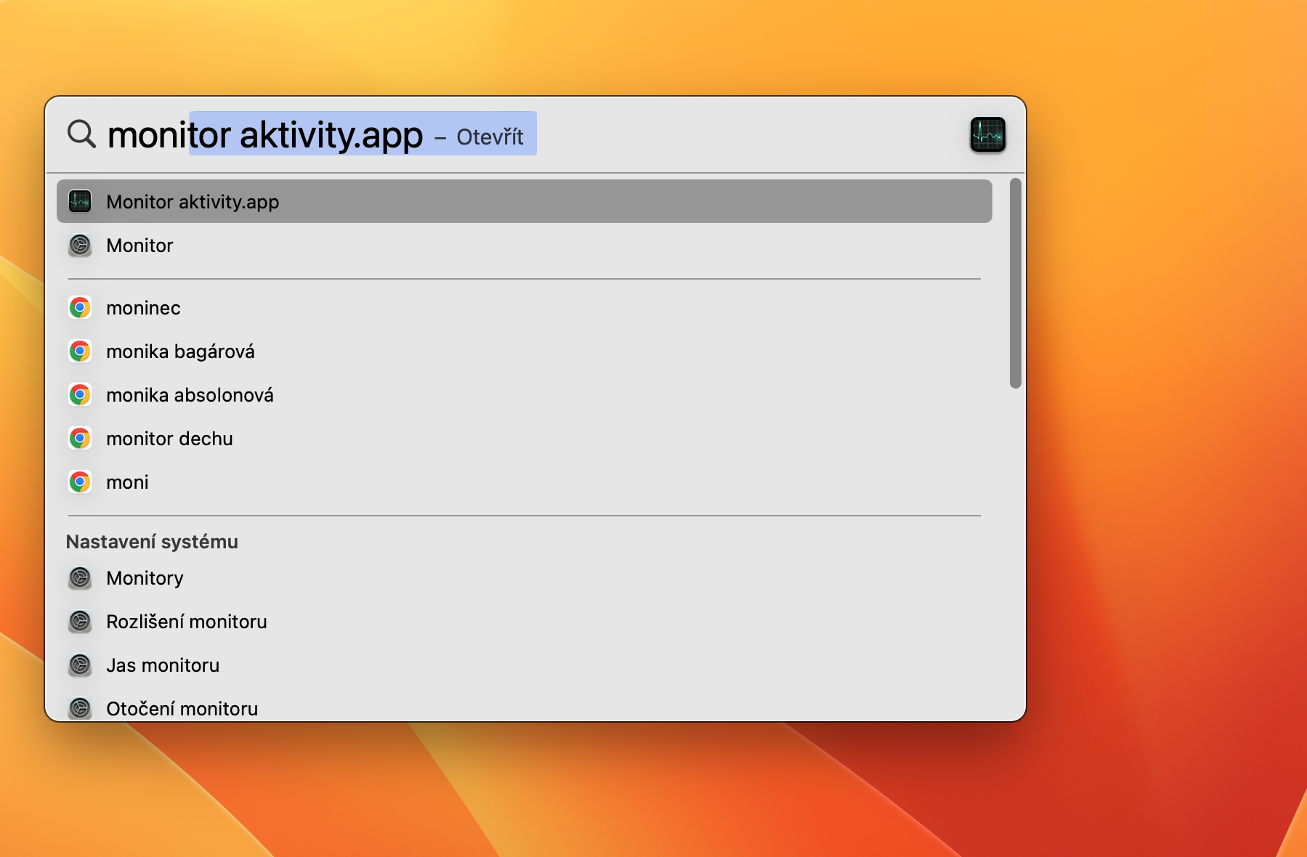Click the Spotlight magnifying glass icon
This screenshot has width=1307, height=857.
[x=81, y=134]
